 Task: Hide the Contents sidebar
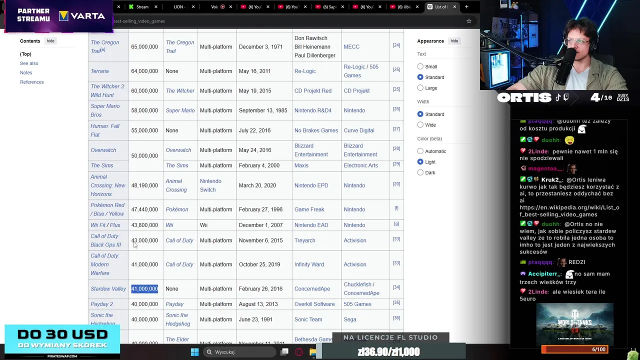click(50, 41)
